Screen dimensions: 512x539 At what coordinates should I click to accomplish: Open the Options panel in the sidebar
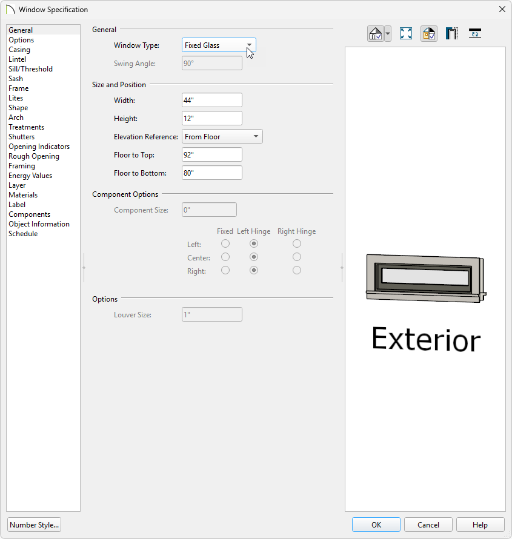click(44, 40)
